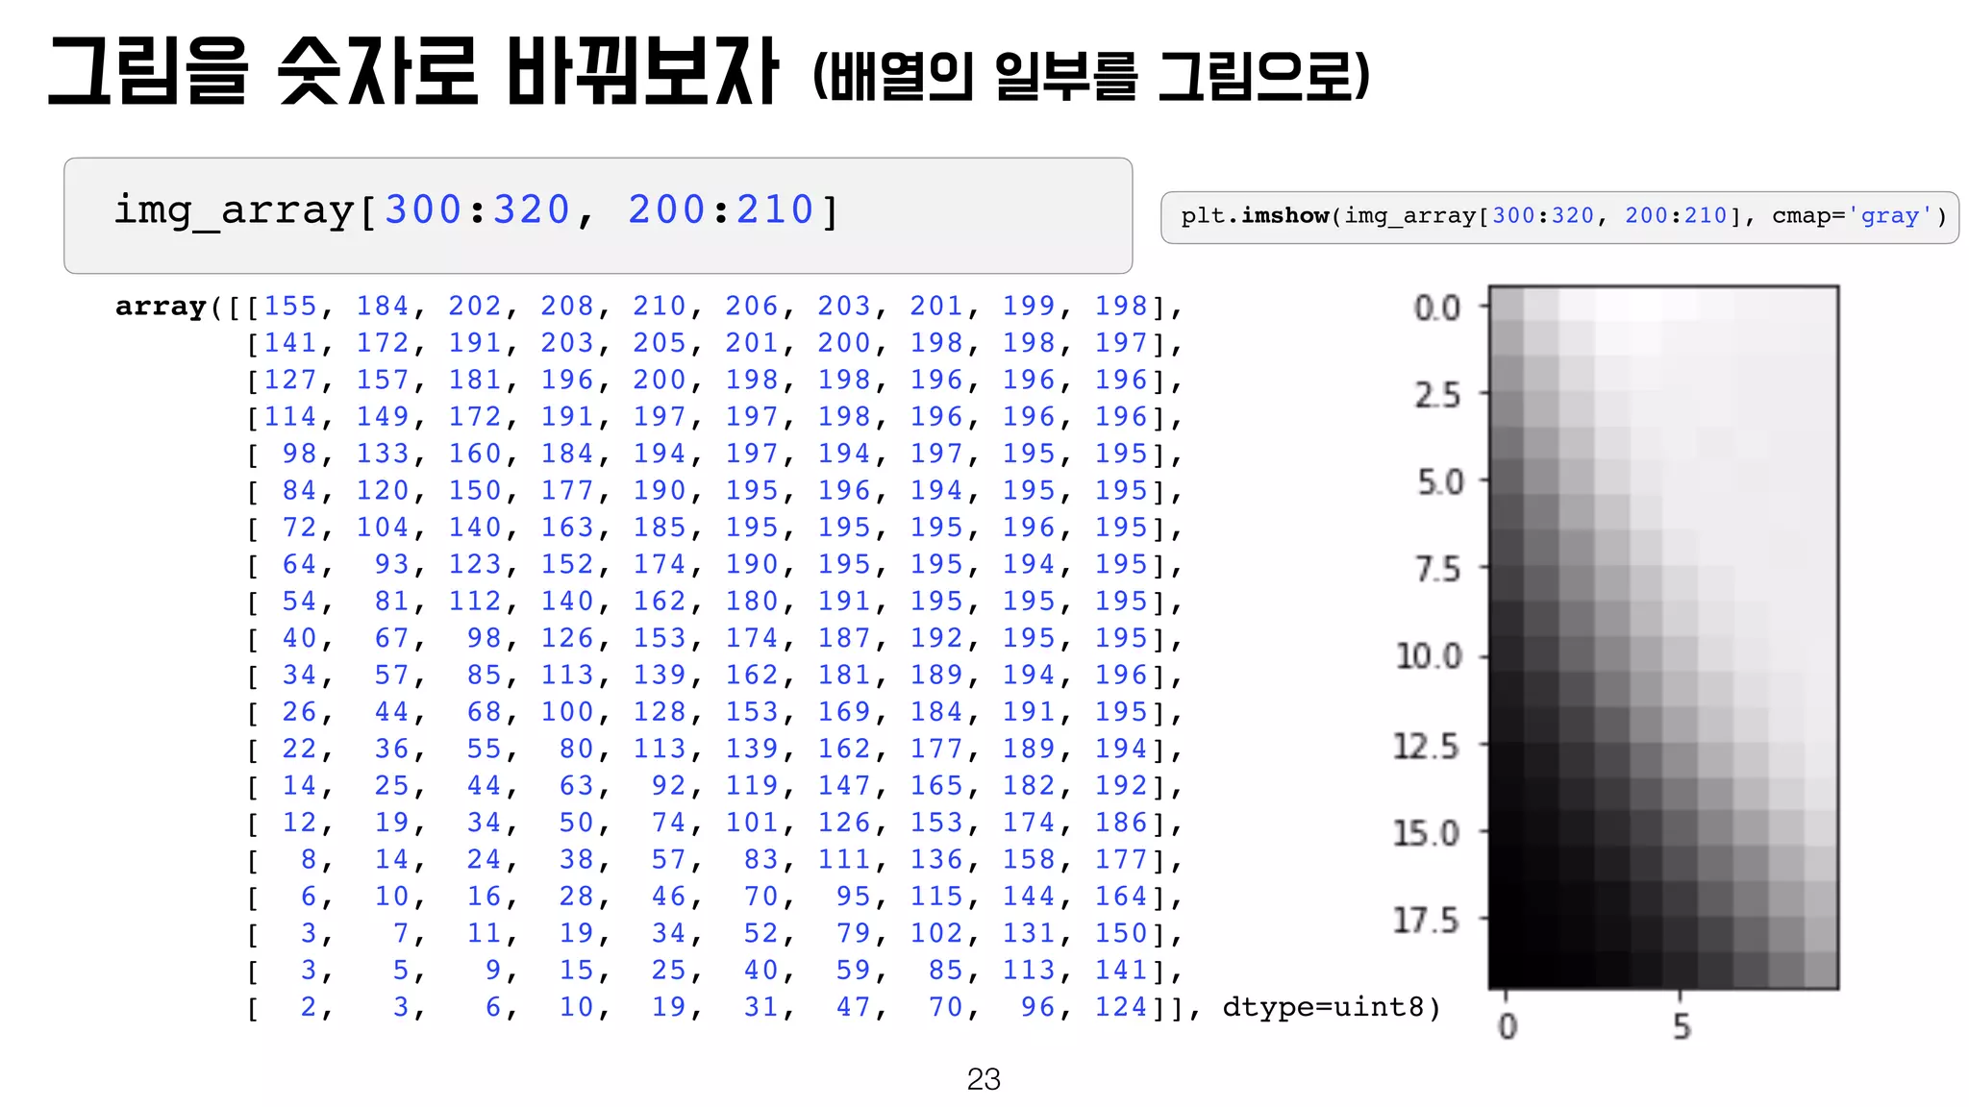Click the y-axis tick label 10.0

pyautogui.click(x=1429, y=657)
